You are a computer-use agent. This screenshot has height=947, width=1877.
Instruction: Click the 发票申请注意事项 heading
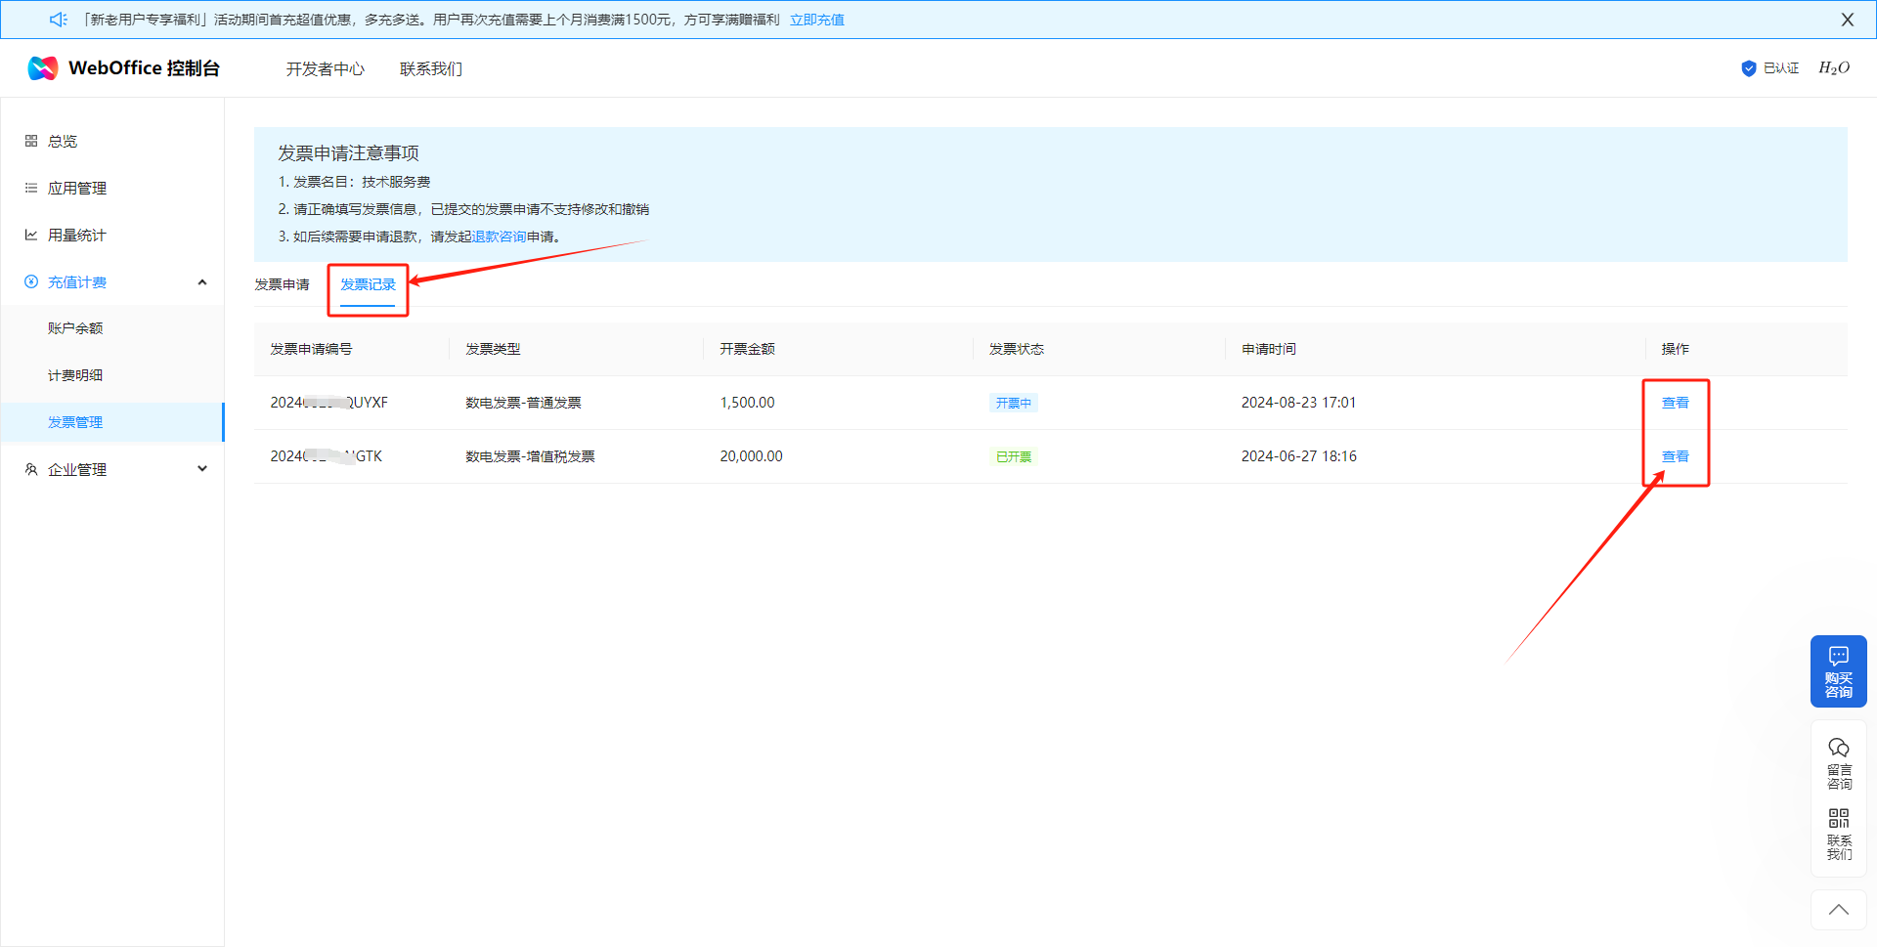pyautogui.click(x=348, y=153)
